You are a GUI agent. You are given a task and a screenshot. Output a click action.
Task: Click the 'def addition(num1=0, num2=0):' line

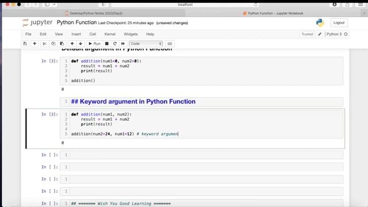tap(106, 61)
